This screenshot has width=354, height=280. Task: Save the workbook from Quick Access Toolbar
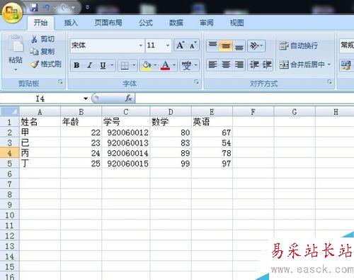coord(34,8)
